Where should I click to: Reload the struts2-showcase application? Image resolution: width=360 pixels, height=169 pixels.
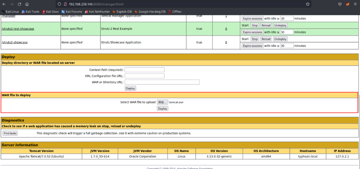tap(266, 39)
